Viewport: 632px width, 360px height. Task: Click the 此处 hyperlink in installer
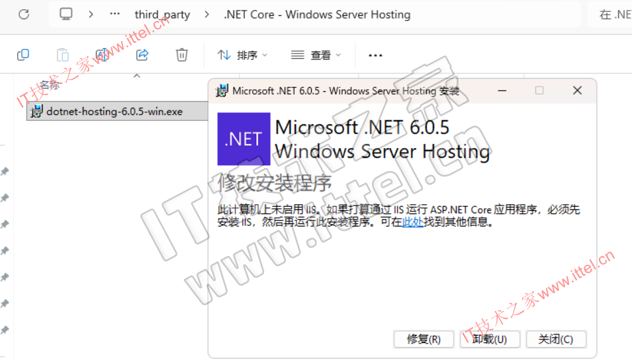point(413,222)
